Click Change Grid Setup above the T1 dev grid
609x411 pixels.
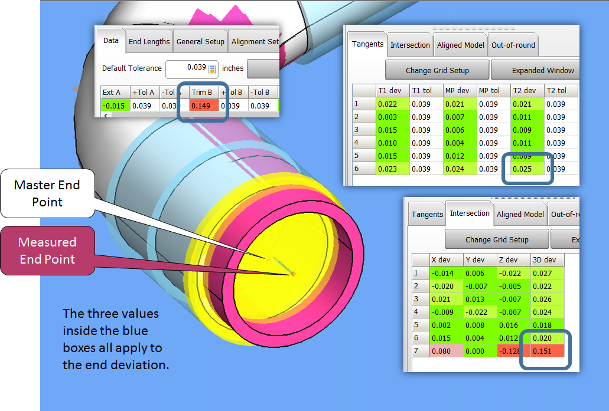tap(437, 70)
